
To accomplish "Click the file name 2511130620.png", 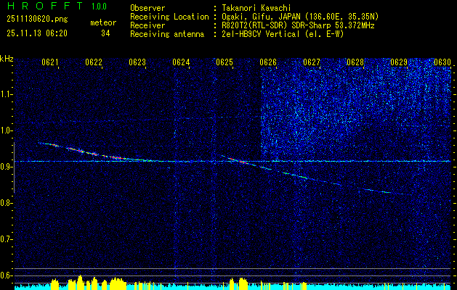I will (37, 20).
